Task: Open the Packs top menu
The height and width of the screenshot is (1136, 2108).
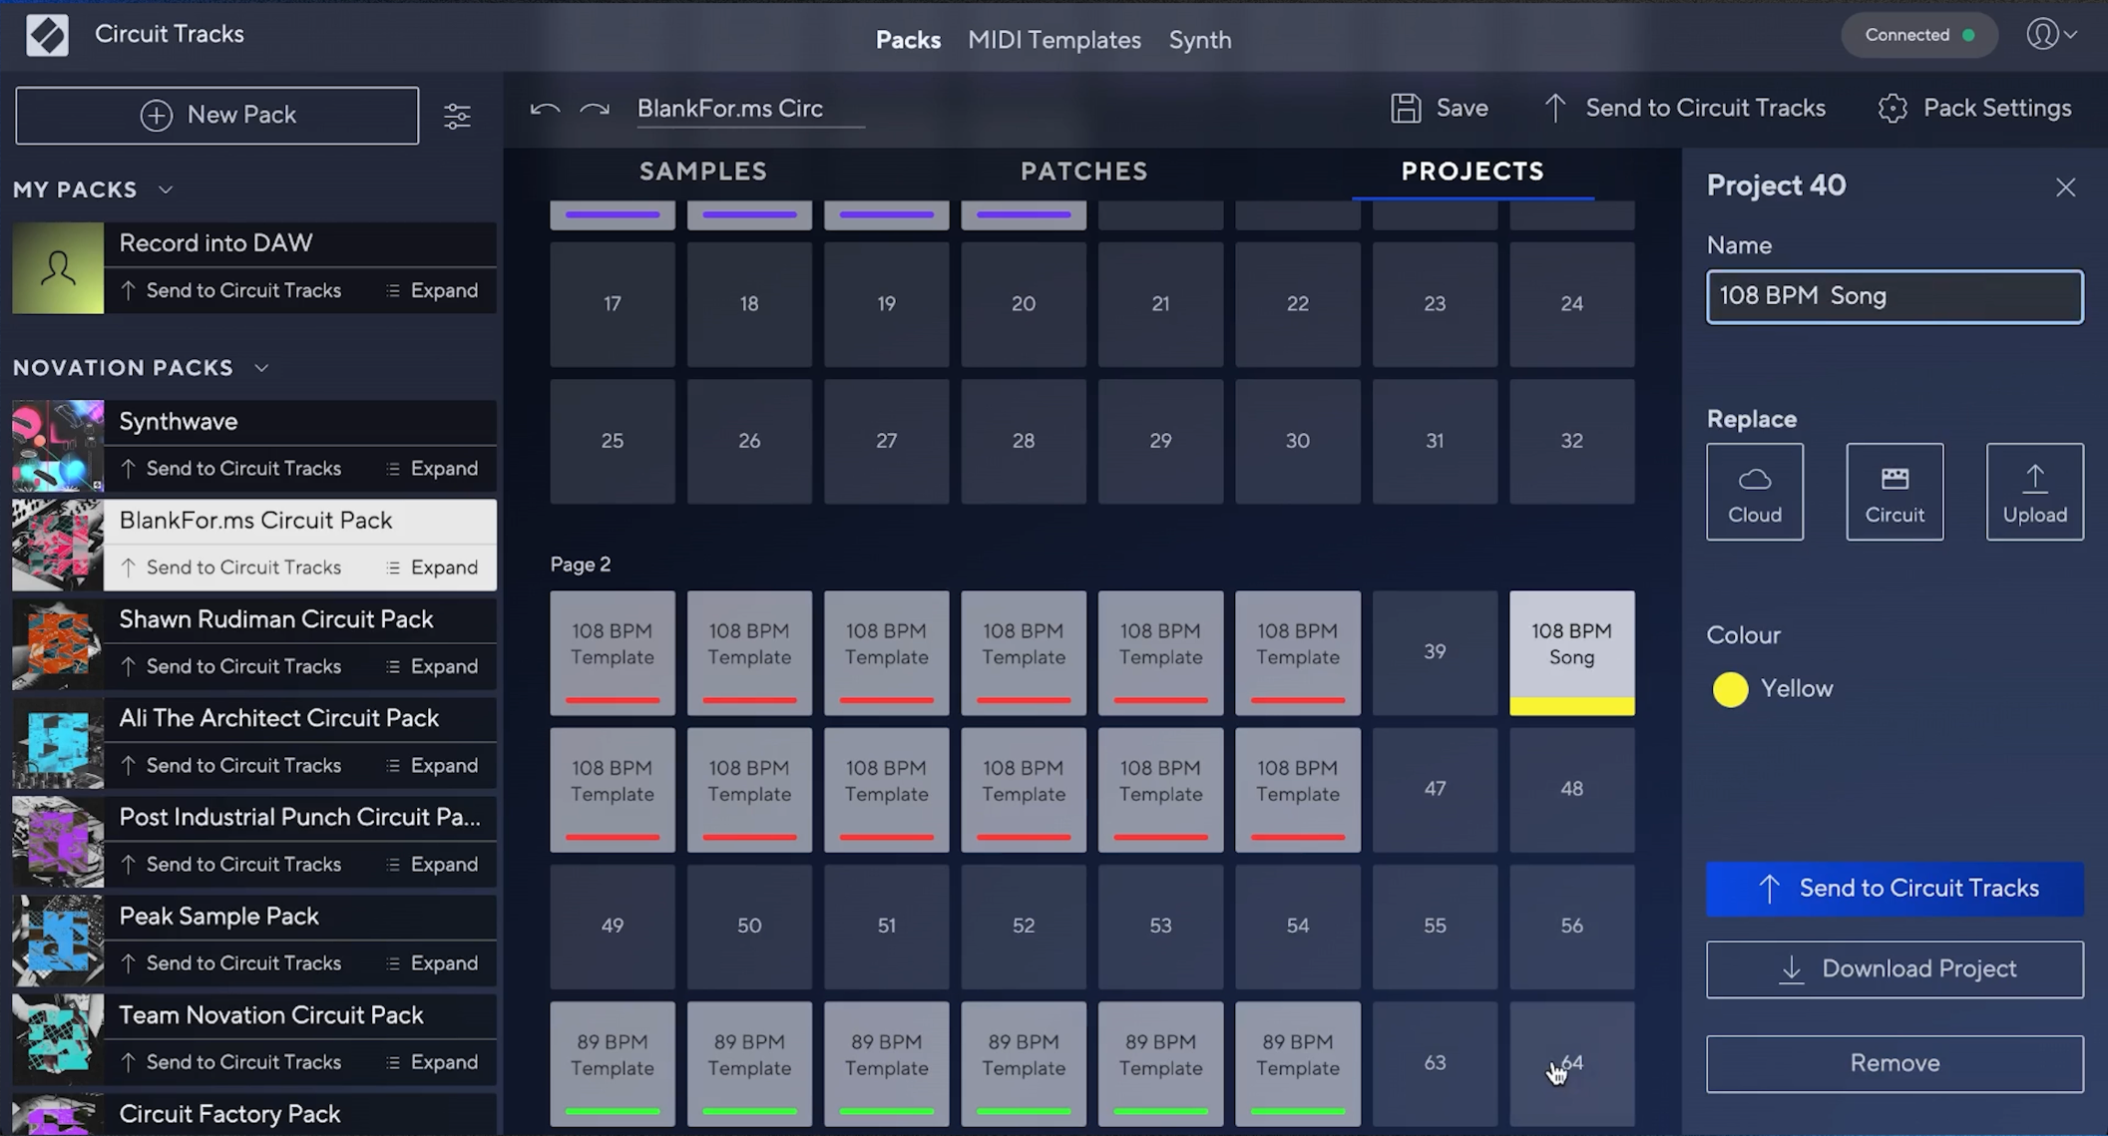Action: (x=908, y=40)
